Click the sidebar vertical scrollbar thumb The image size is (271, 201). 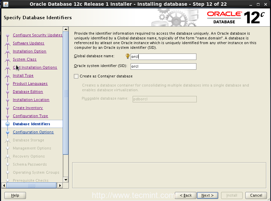66,93
